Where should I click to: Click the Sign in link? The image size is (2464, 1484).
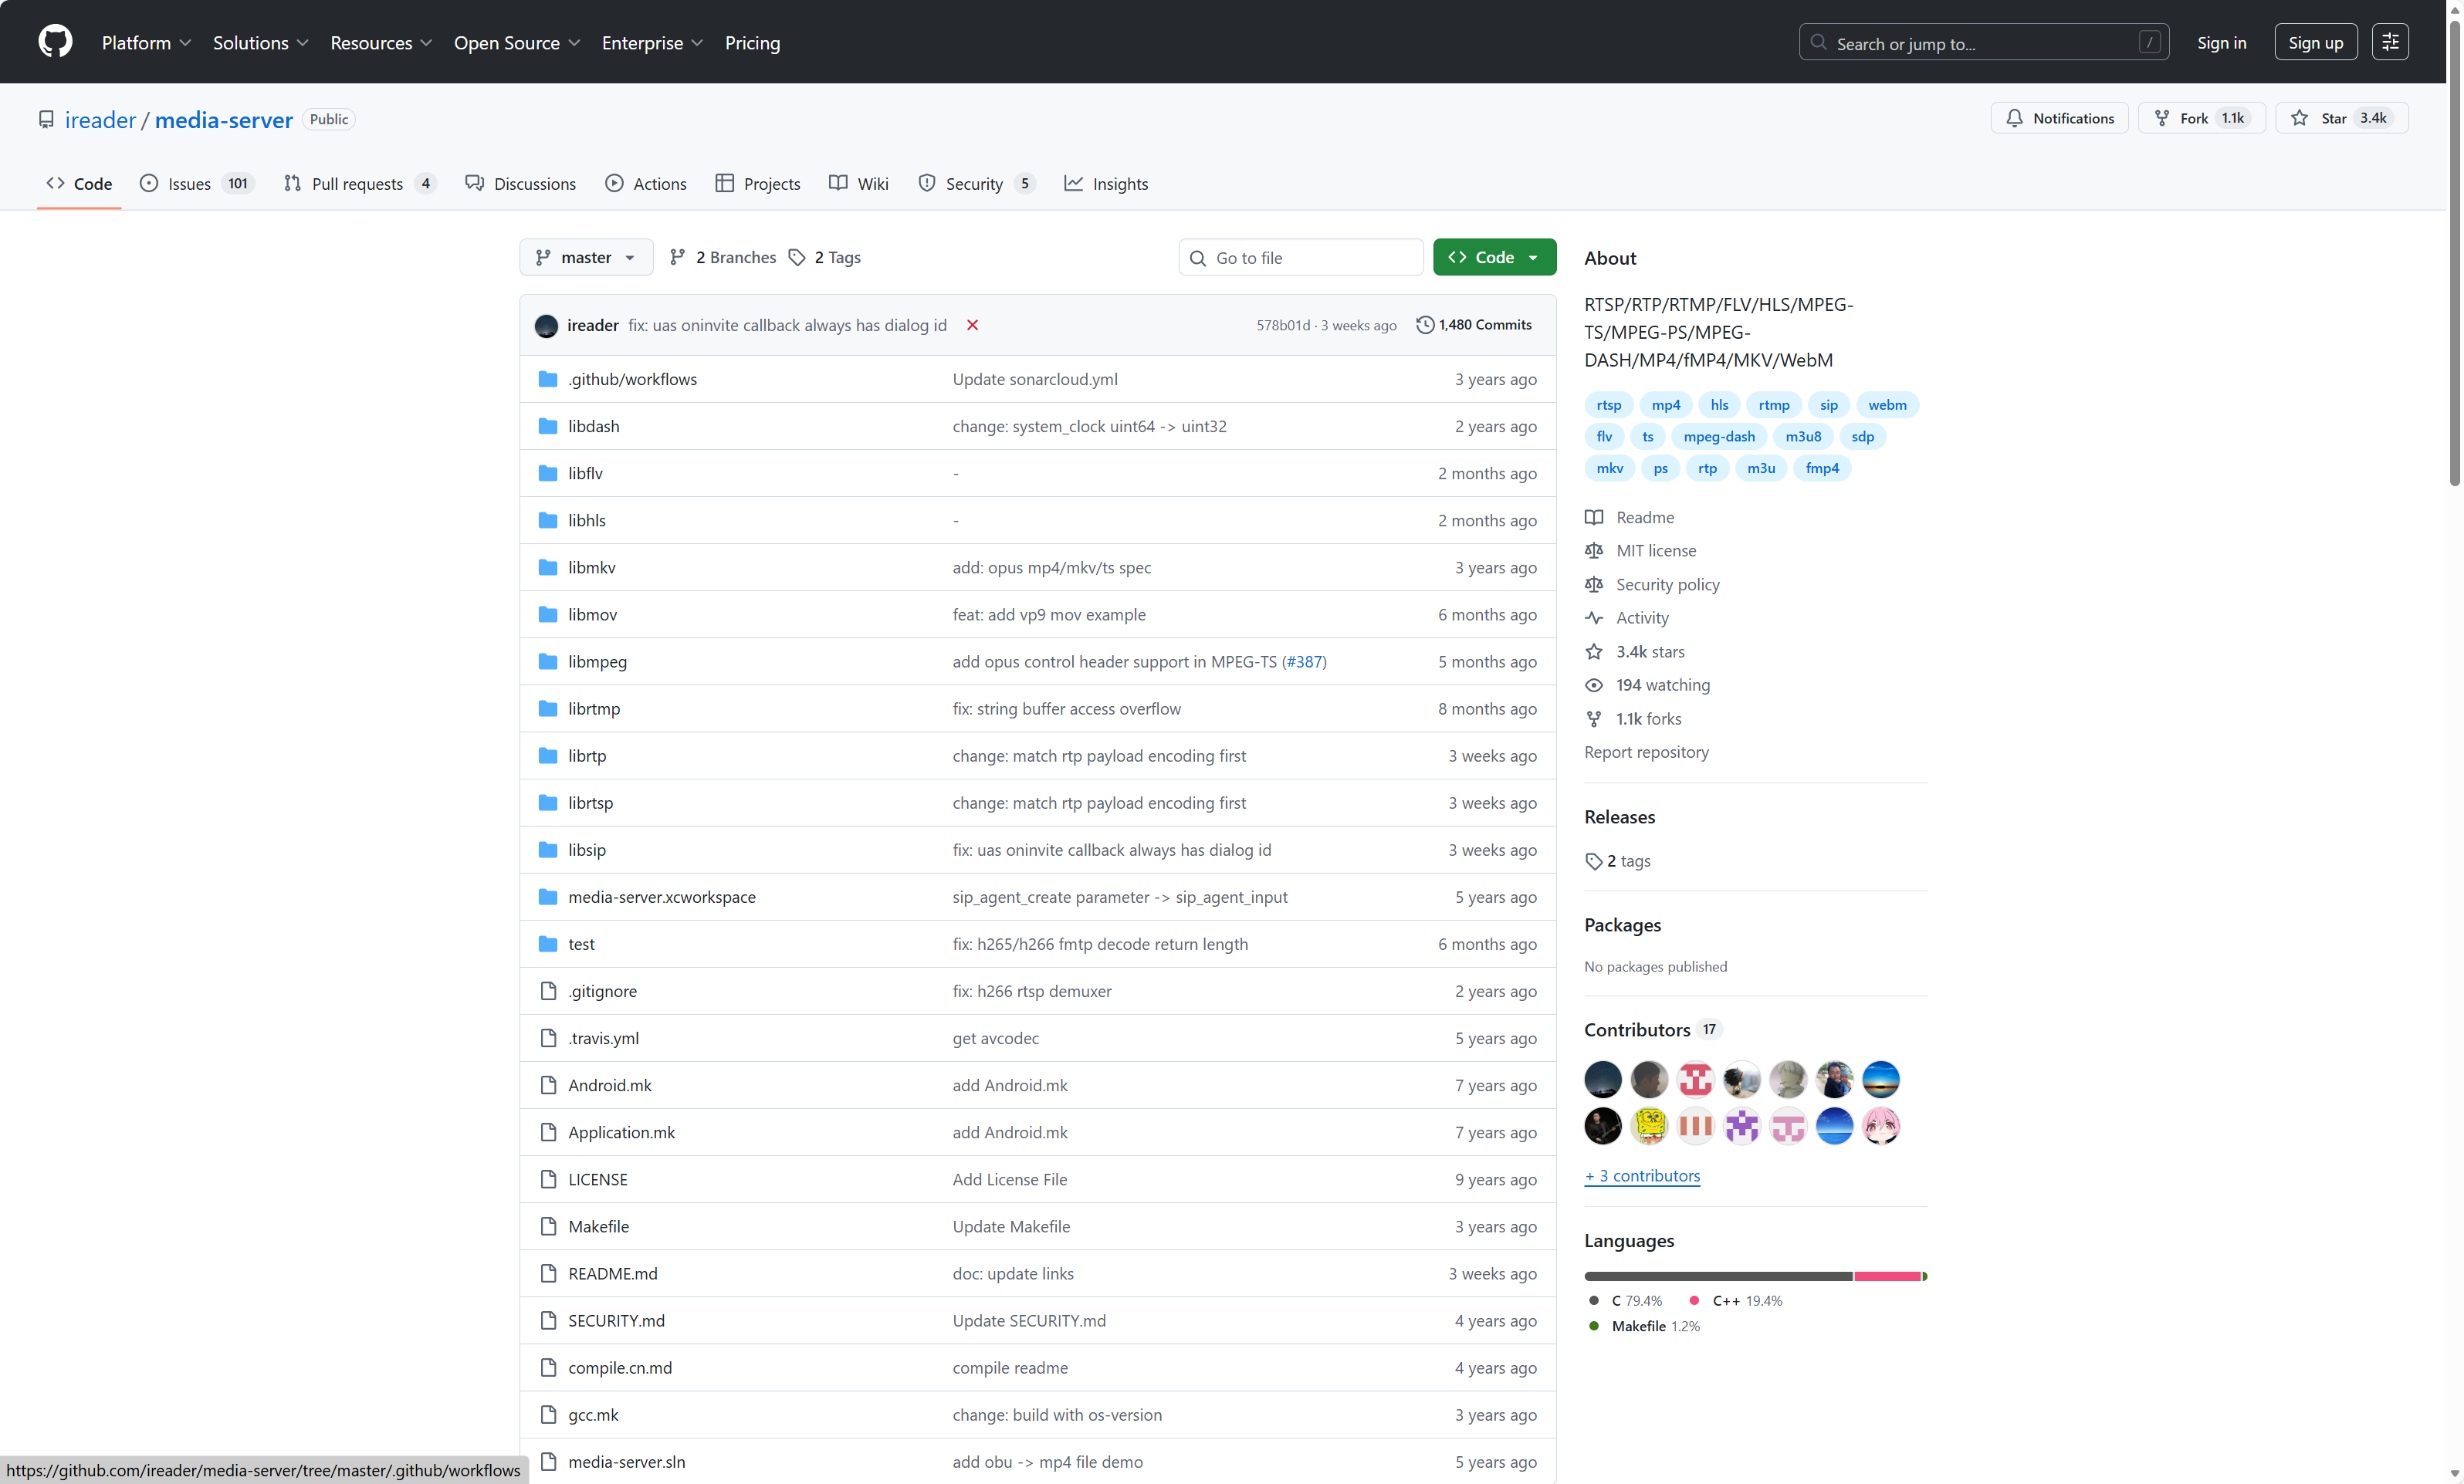[2221, 43]
